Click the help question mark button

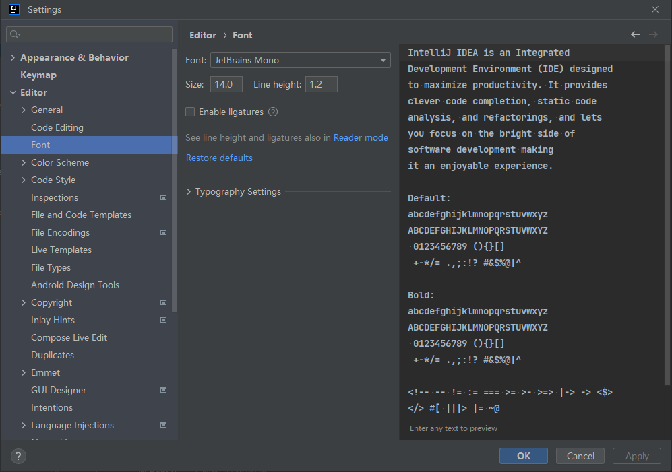18,457
